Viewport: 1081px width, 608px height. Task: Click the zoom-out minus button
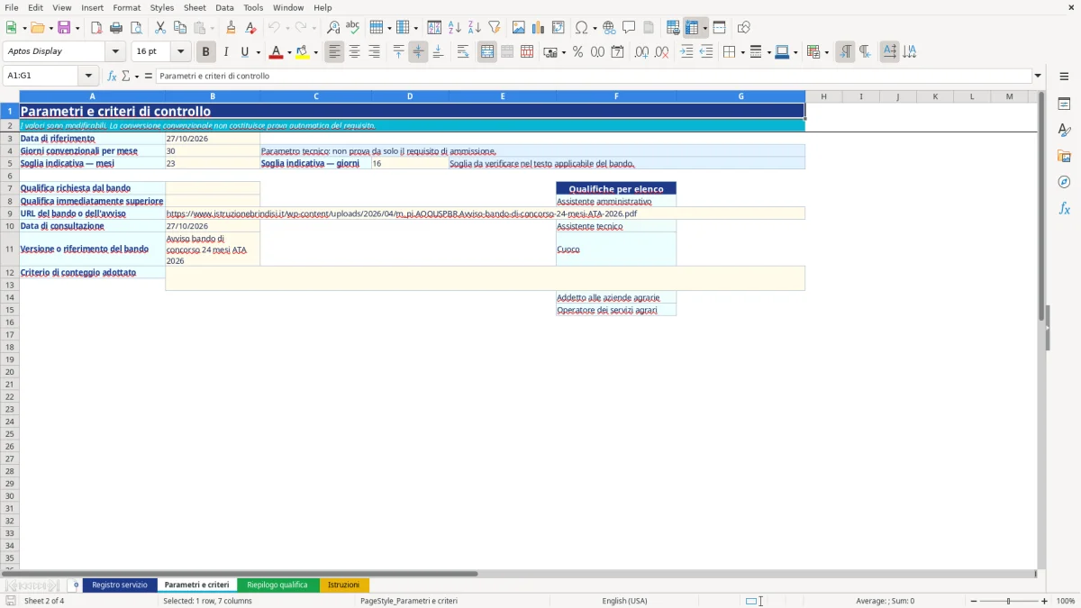click(x=974, y=601)
